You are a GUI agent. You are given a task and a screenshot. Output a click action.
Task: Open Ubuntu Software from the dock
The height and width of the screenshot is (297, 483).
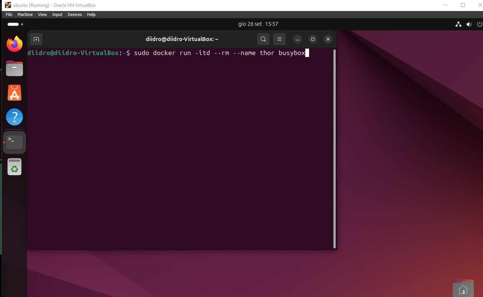pos(14,92)
